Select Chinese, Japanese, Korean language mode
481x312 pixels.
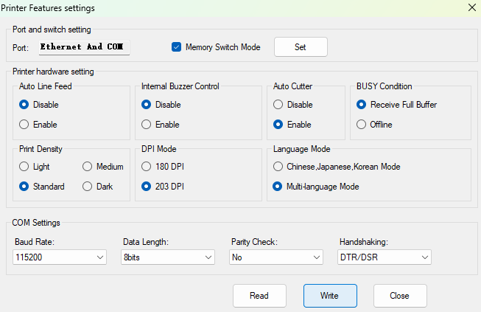pos(278,167)
